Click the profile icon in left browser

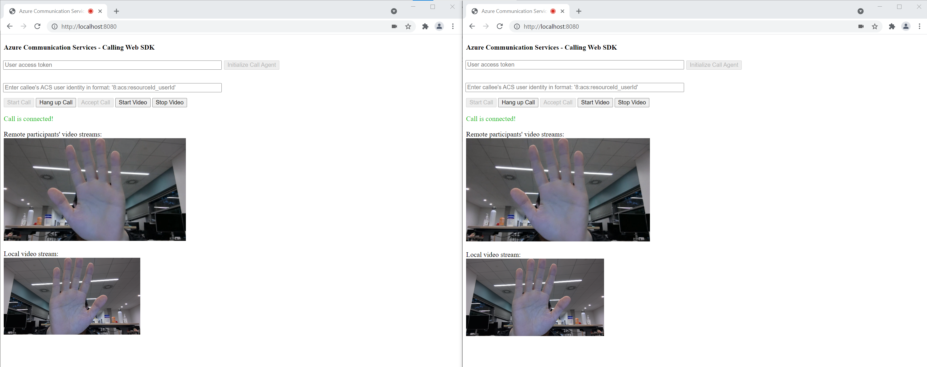439,26
